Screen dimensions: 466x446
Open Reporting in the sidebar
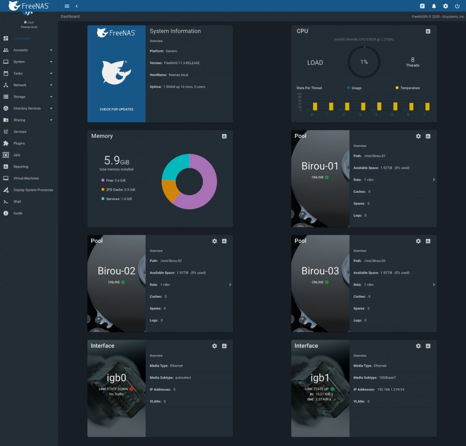click(x=29, y=167)
